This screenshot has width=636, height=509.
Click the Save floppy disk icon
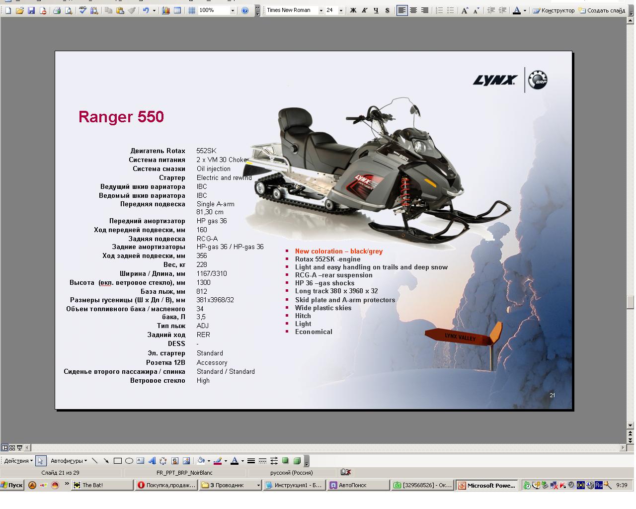(31, 10)
